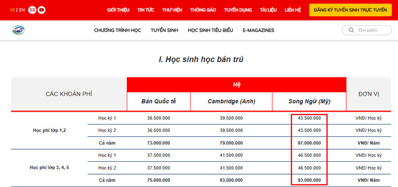Screen dimensions: 398x187
Task: Click Học kỳ 2 label for lớp 3, 4, 5
Action: [x=107, y=168]
